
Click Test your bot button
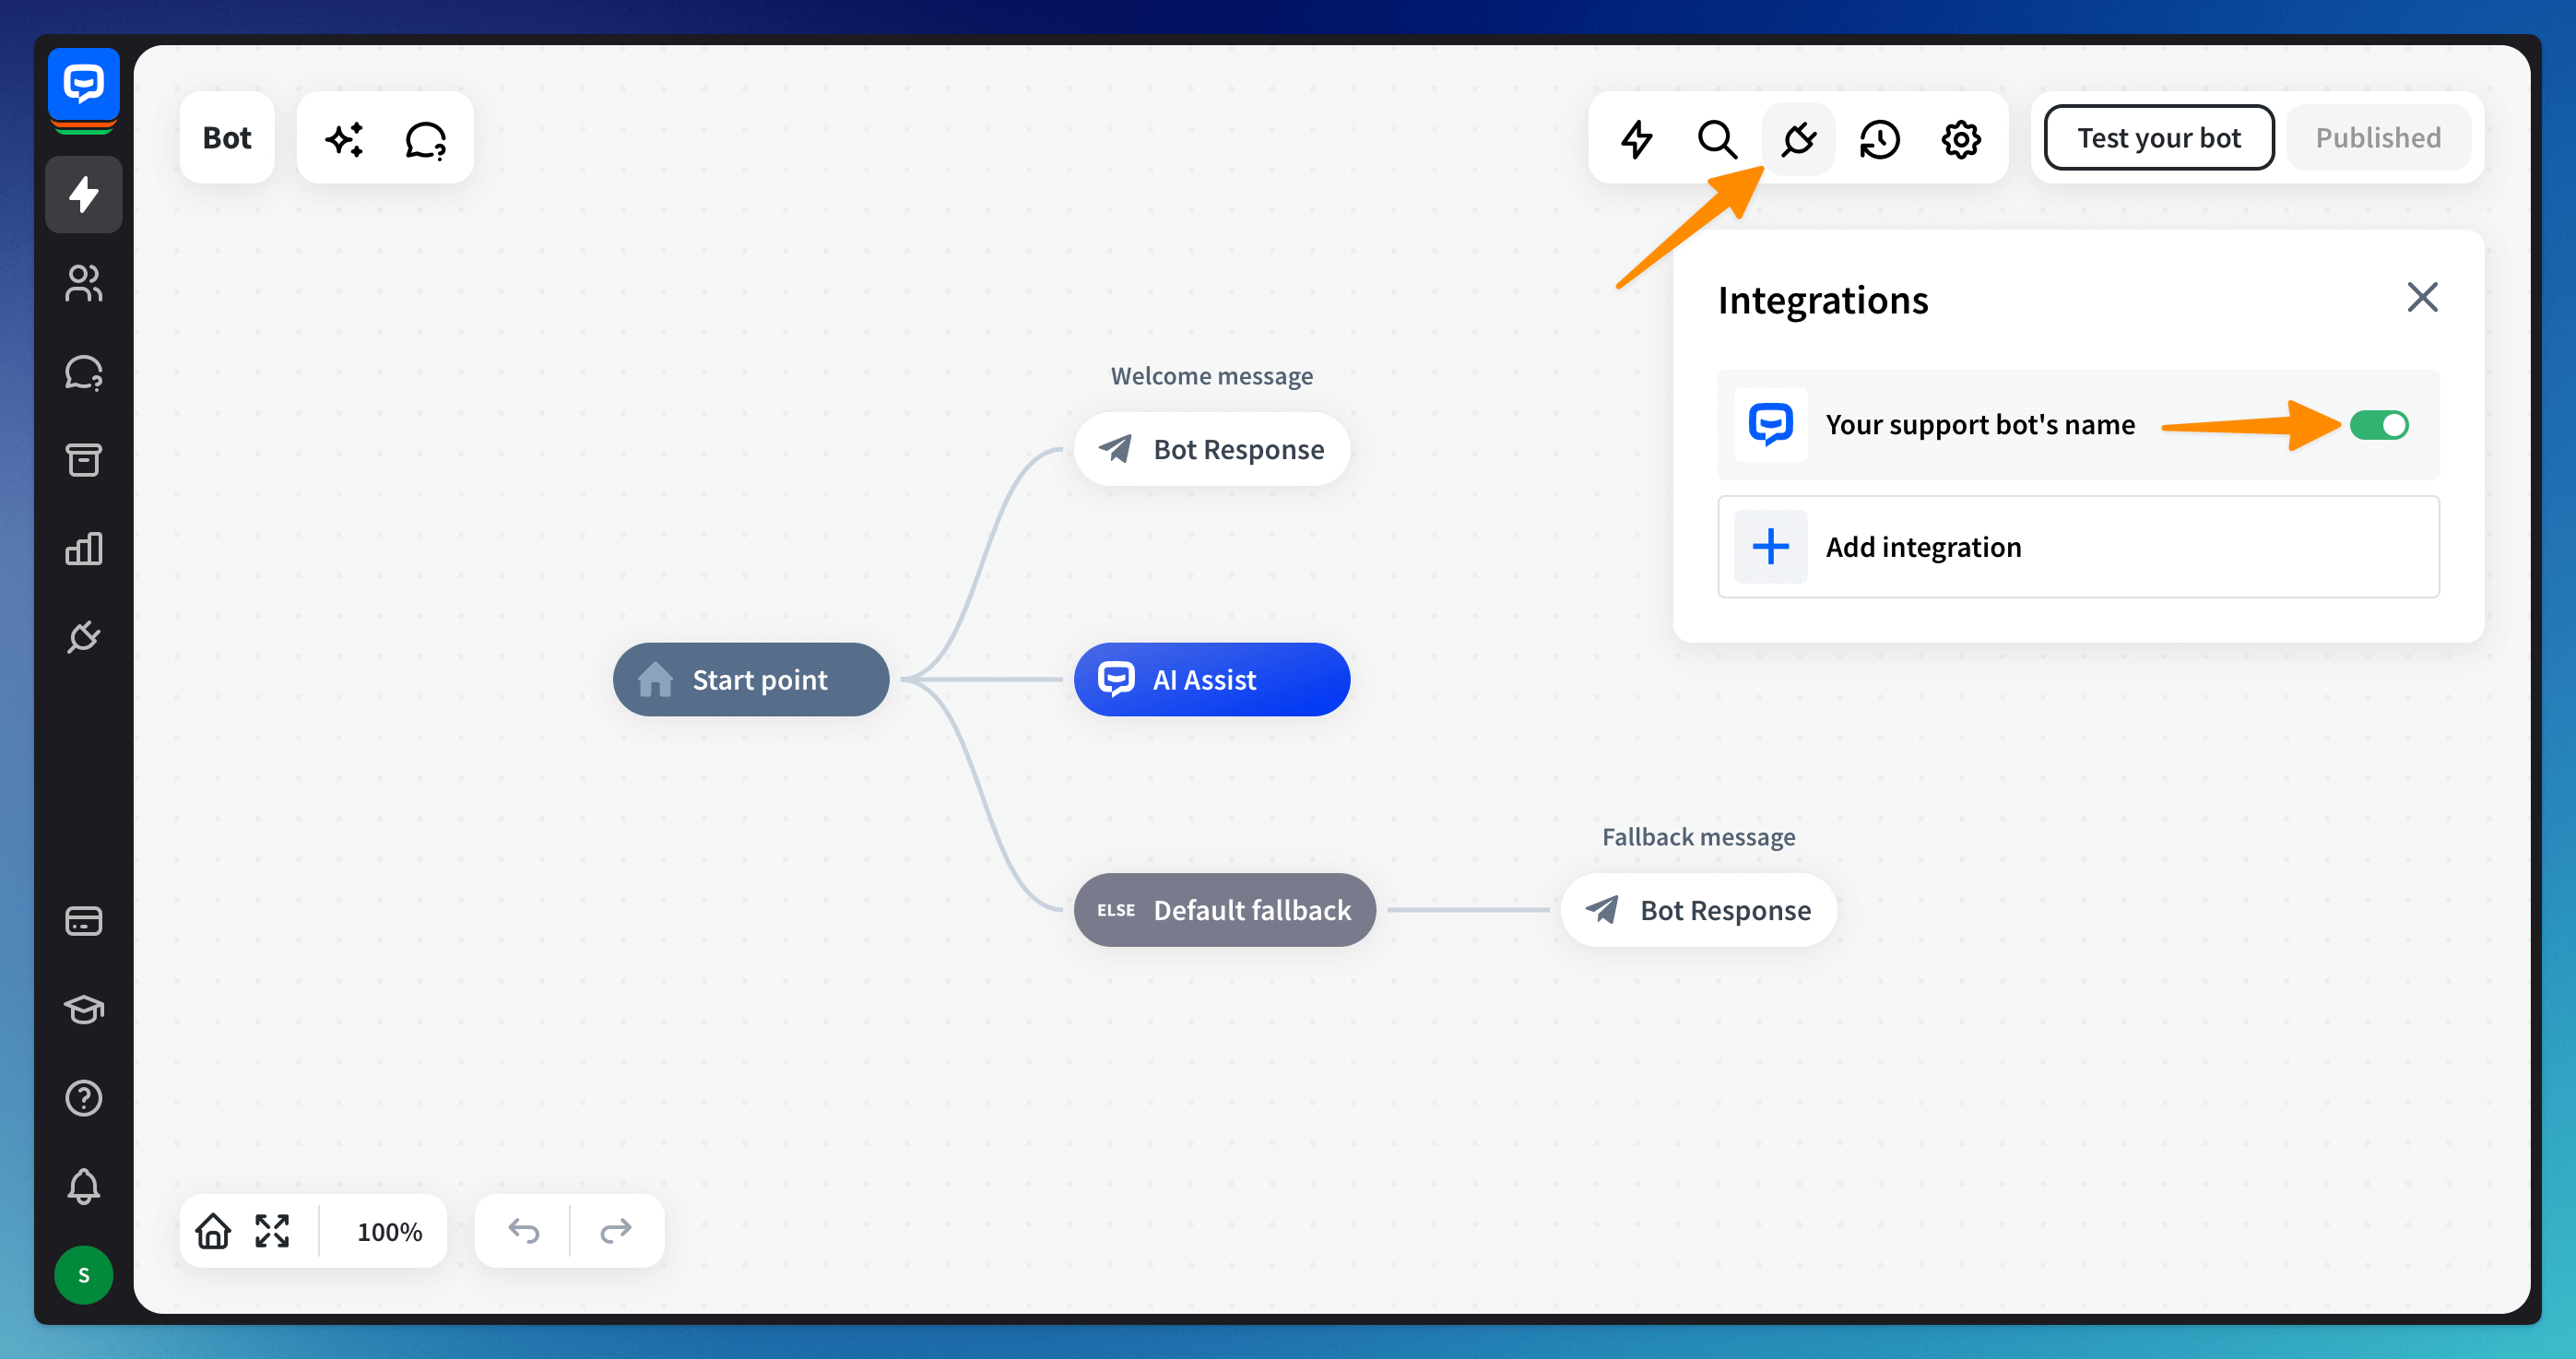(x=2158, y=138)
